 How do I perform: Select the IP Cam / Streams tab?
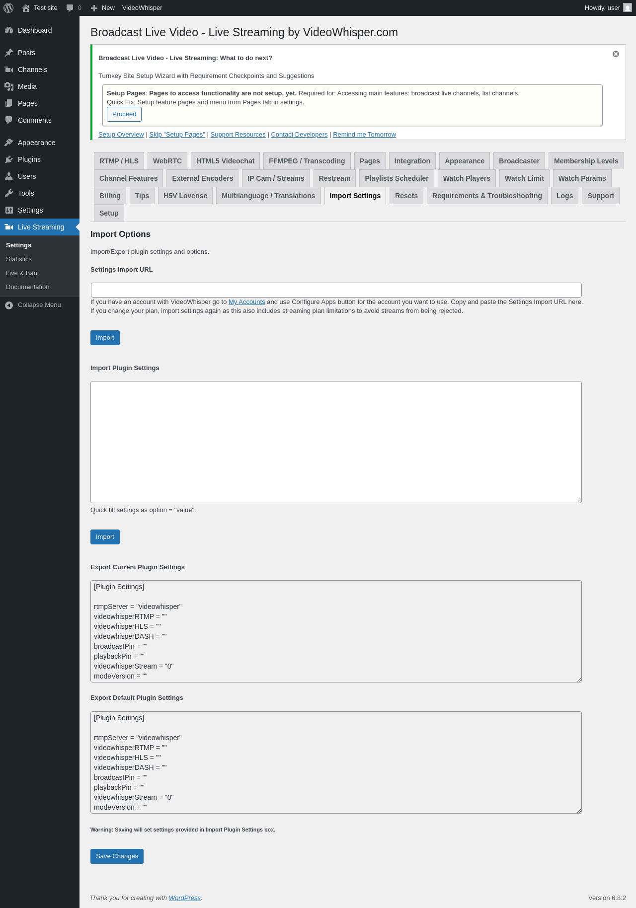(x=276, y=178)
